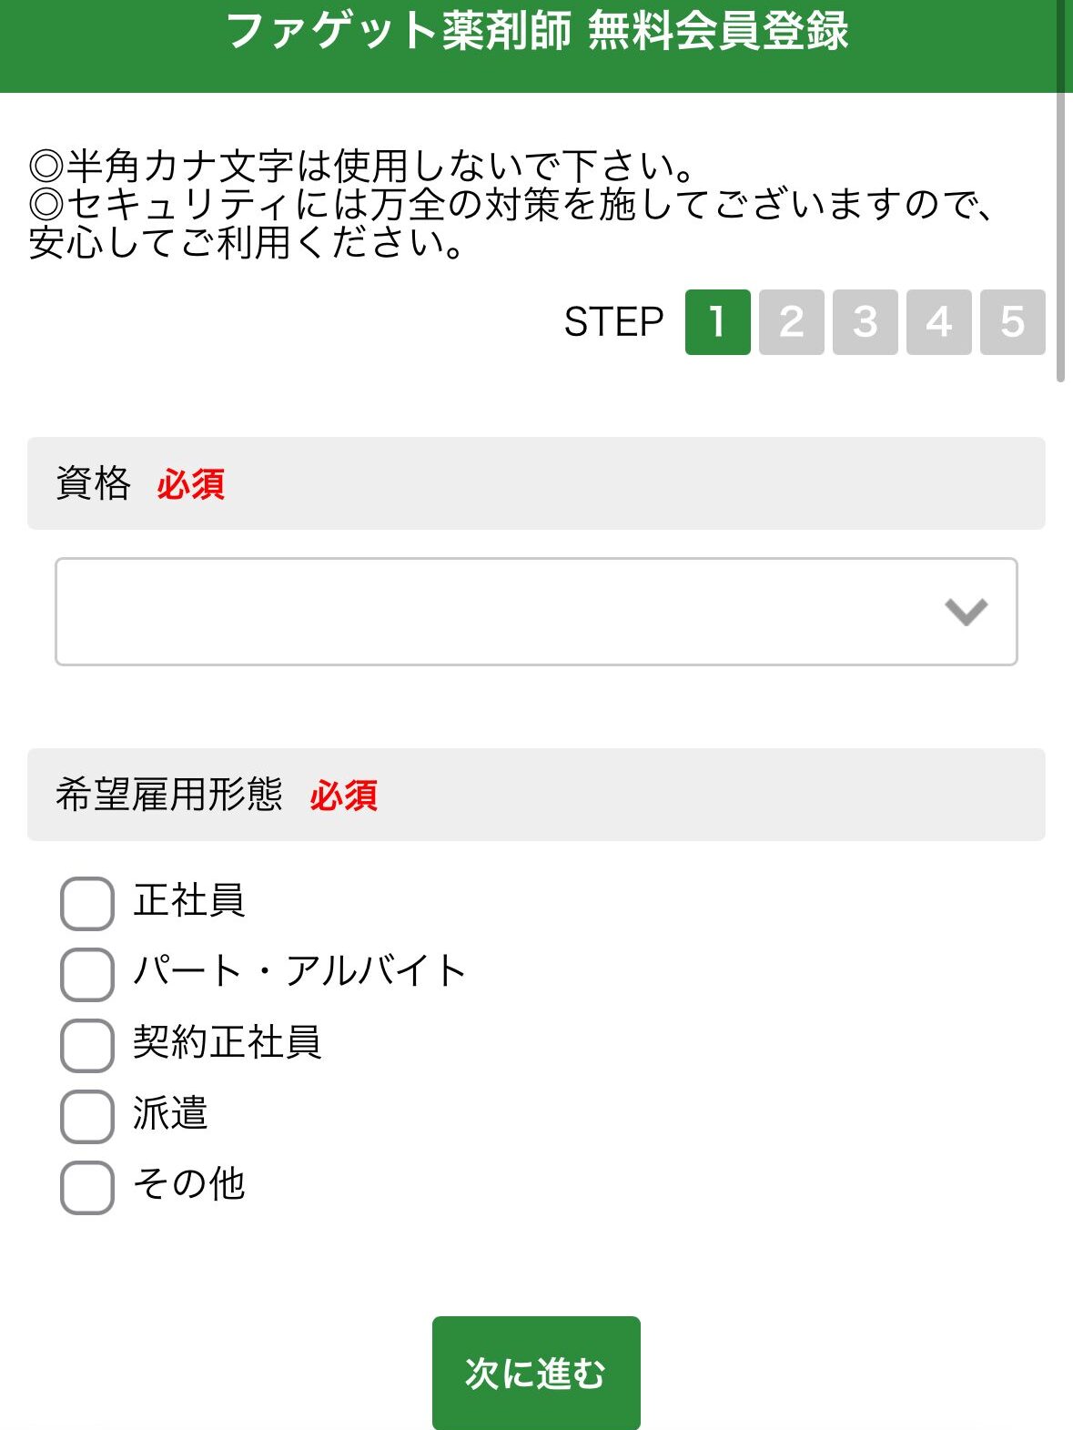Image resolution: width=1073 pixels, height=1430 pixels.
Task: Check the 正社員 checkbox
Action: click(x=87, y=903)
